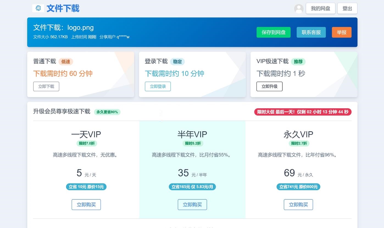Click the 限时大促 countdown banner
The height and width of the screenshot is (228, 384).
(x=303, y=112)
